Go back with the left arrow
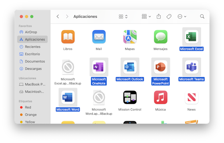224x143 pixels. tap(58, 17)
